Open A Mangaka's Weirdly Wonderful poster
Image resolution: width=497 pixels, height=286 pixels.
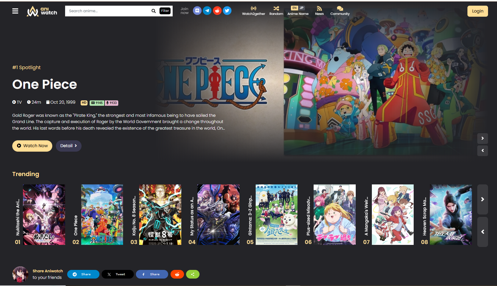coord(393,214)
